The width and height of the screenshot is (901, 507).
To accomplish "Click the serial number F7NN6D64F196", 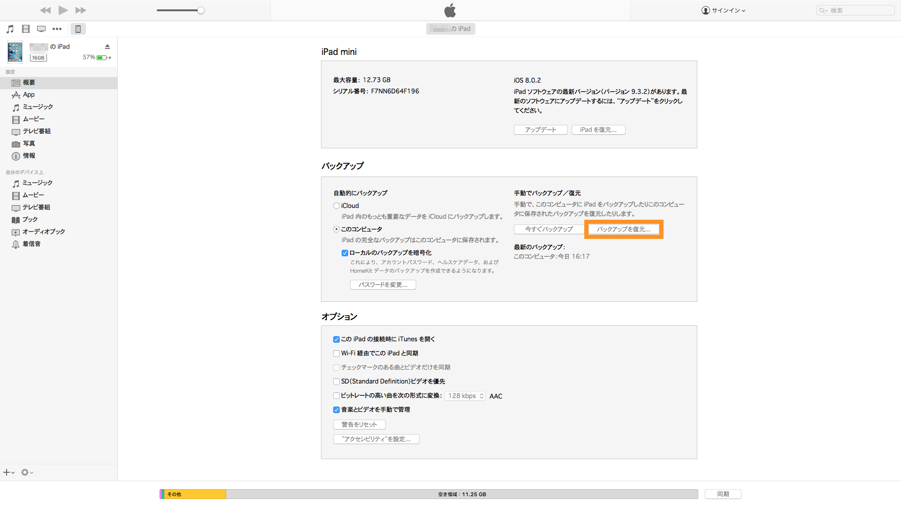I will point(395,92).
